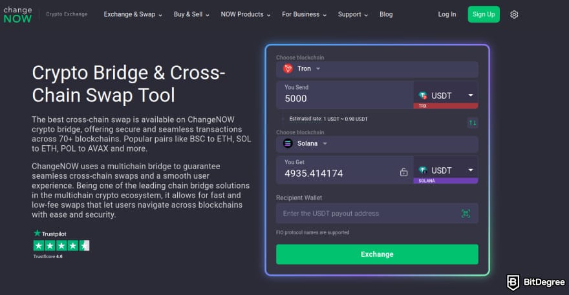Expand the Tron blockchain dropdown
The width and height of the screenshot is (569, 295).
coord(377,69)
